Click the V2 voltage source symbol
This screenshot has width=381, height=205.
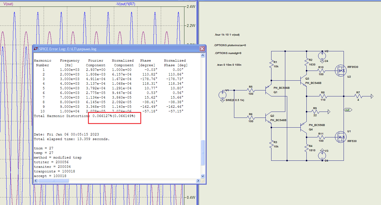[x=322, y=56]
